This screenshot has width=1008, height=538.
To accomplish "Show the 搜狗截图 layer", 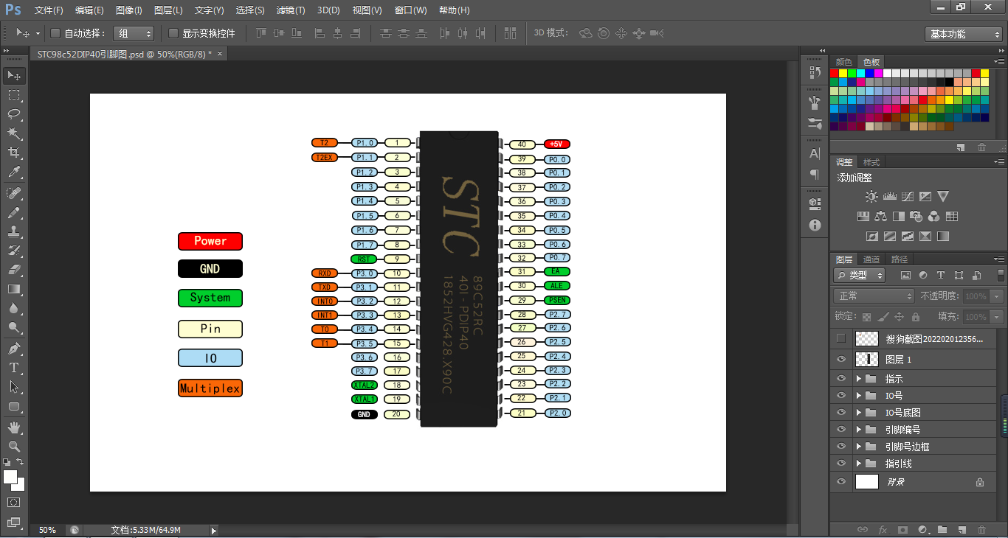I will [x=840, y=338].
